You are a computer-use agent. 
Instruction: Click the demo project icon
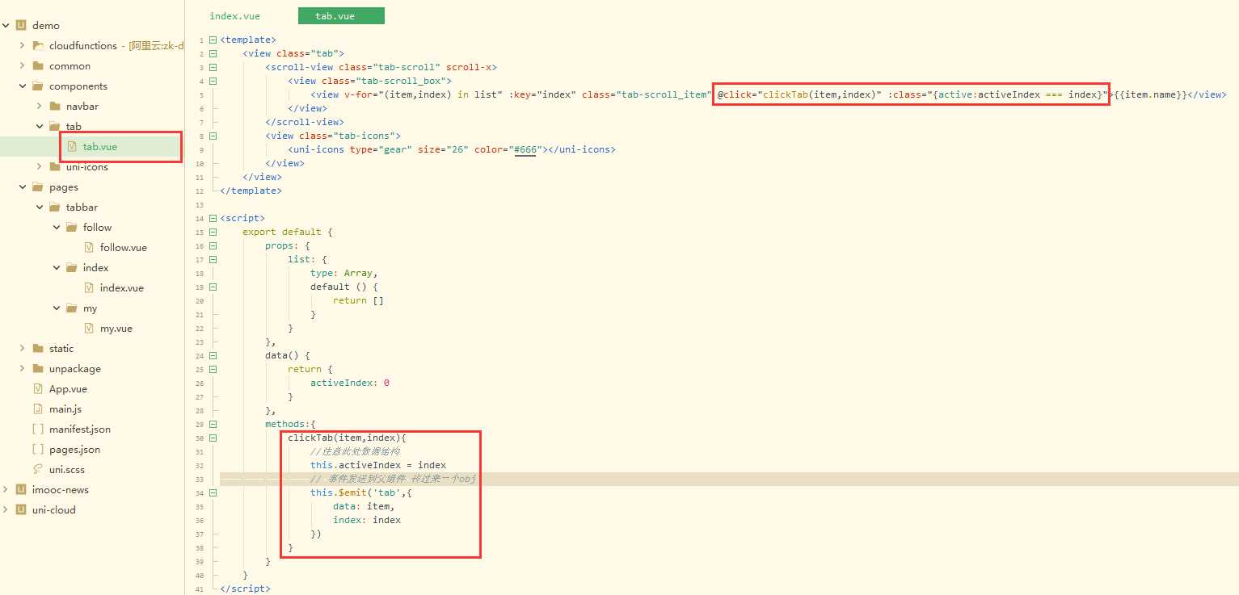click(x=21, y=26)
